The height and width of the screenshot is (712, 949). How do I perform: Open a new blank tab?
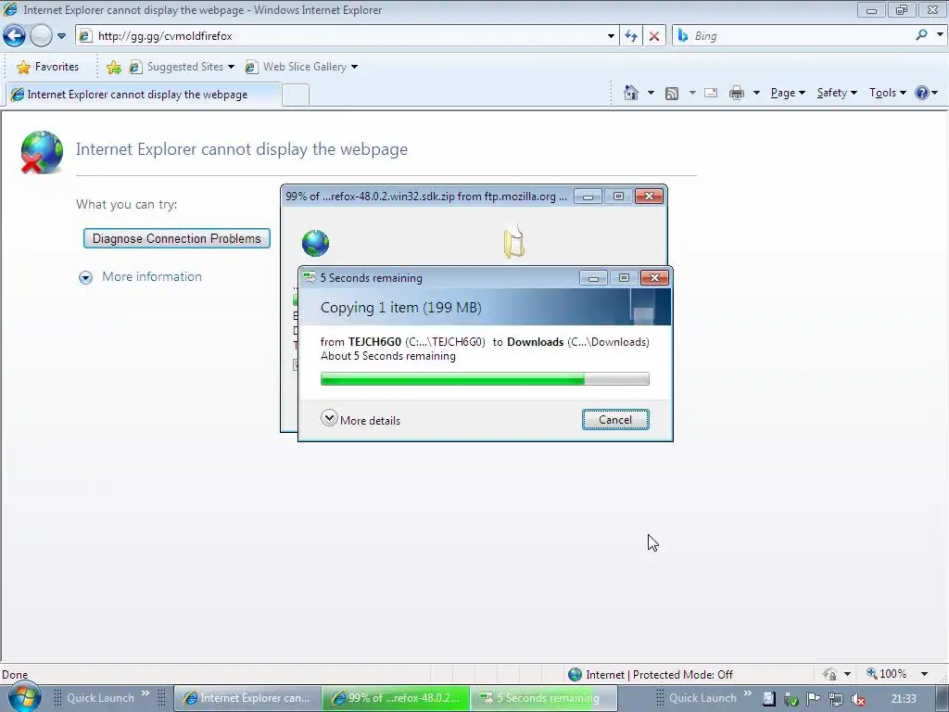[296, 95]
